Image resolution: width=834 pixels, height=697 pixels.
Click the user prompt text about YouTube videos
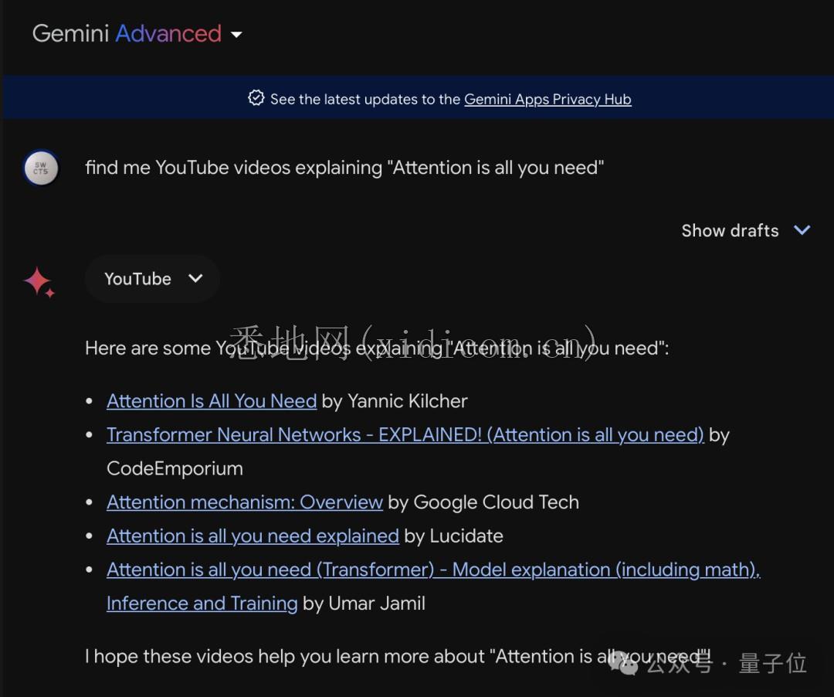tap(344, 168)
